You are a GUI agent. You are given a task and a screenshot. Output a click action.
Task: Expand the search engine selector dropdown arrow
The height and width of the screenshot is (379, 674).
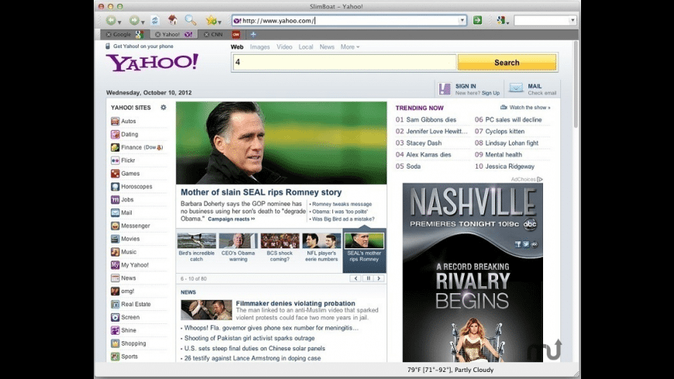507,22
